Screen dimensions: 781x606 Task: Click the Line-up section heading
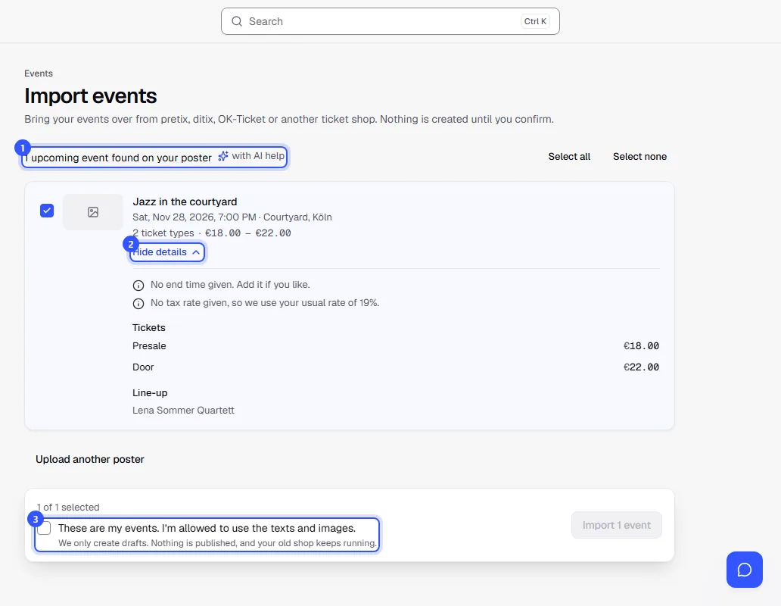pos(150,393)
